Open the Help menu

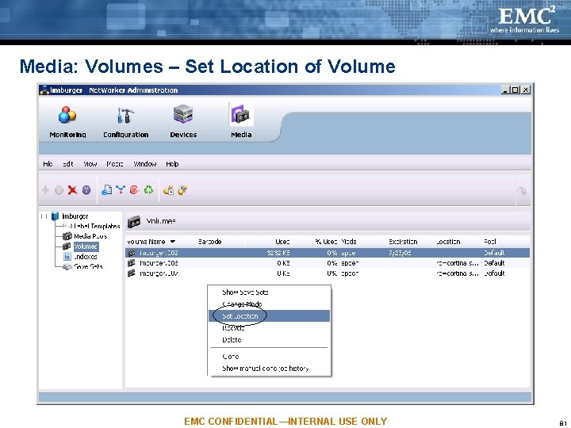[x=172, y=164]
